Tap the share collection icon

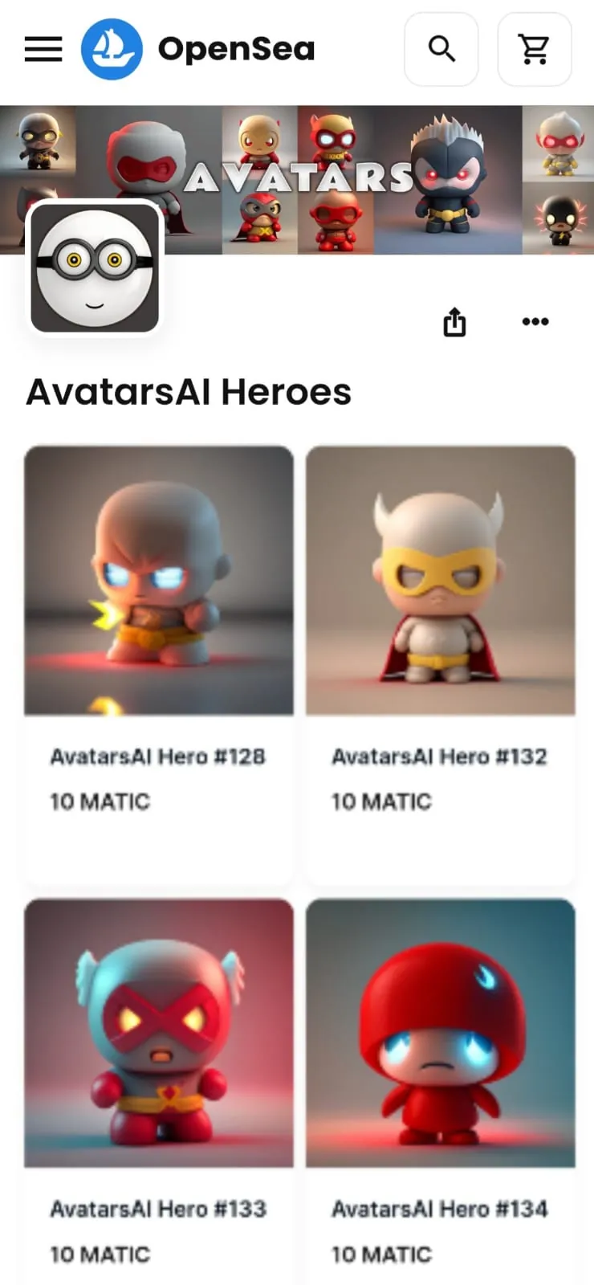coord(455,321)
